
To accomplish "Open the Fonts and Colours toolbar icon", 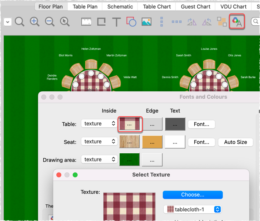I will [237, 22].
